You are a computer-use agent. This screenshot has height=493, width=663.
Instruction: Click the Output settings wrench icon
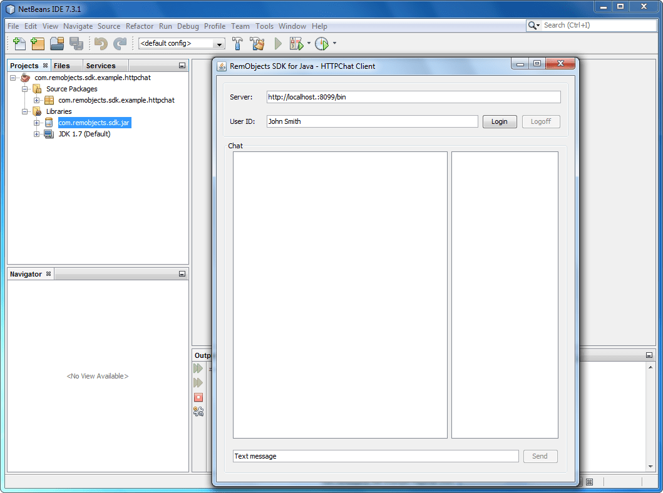click(x=198, y=412)
